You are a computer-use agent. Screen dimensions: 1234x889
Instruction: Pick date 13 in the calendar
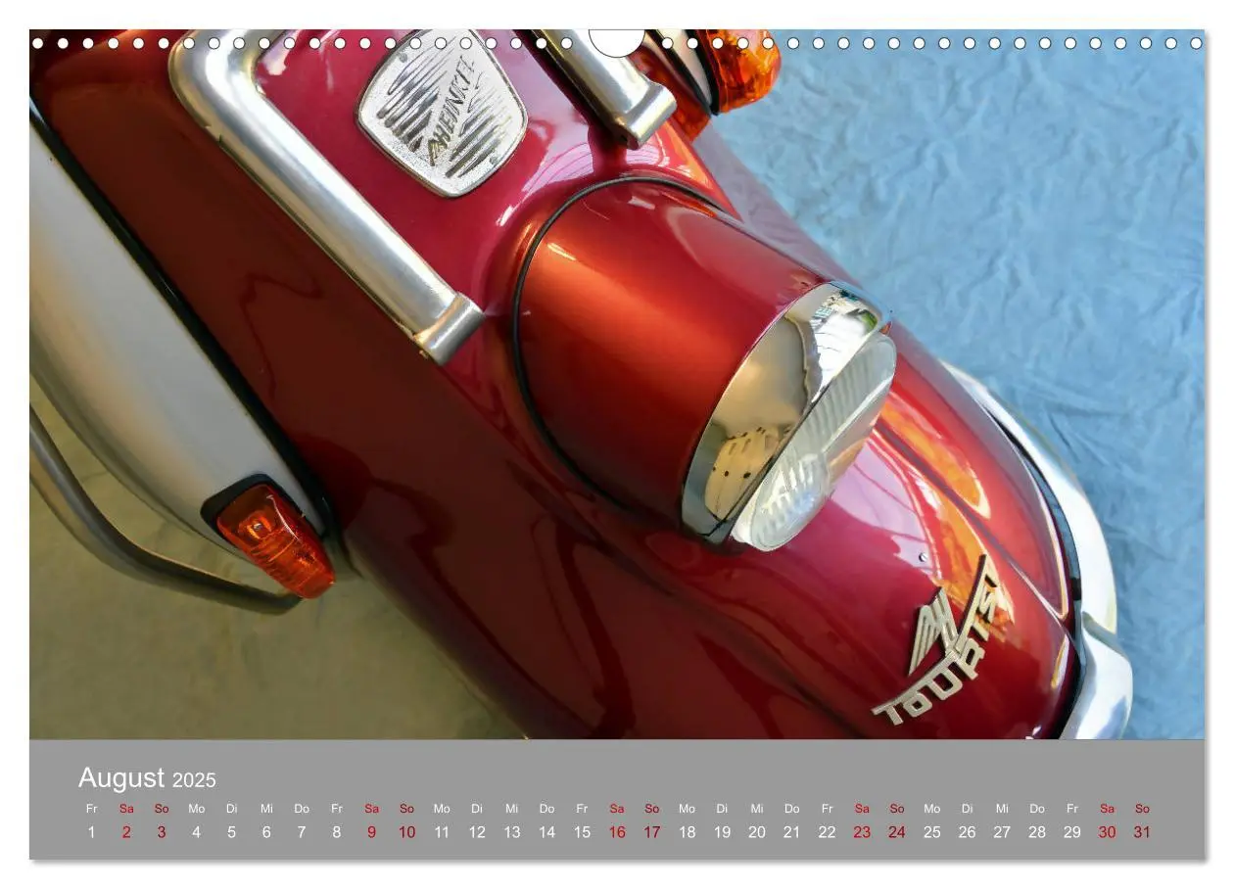(x=512, y=832)
